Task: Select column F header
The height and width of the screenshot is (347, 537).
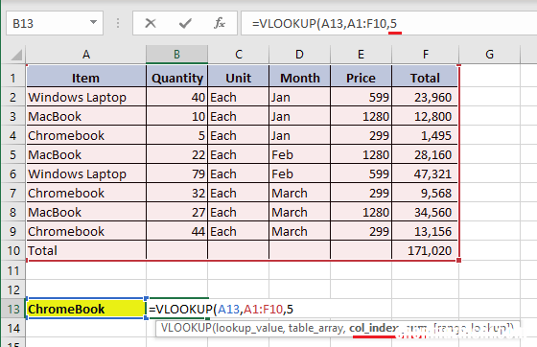Action: (426, 55)
